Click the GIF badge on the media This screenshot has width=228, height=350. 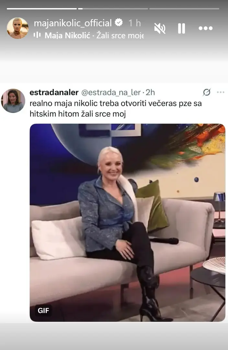point(43,310)
